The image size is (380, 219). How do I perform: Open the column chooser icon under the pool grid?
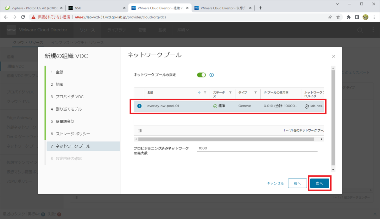140,131
